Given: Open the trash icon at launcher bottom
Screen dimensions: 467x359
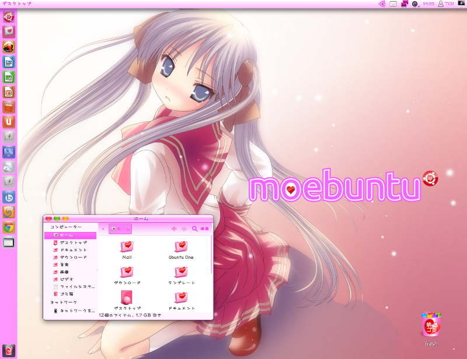Looking at the screenshot, I should [9, 350].
